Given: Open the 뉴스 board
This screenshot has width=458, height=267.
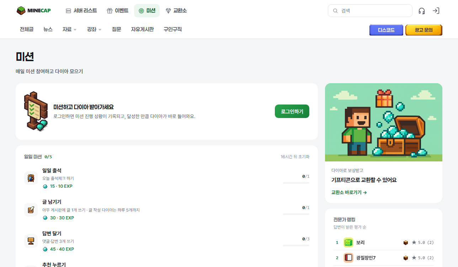Looking at the screenshot, I should (x=48, y=30).
